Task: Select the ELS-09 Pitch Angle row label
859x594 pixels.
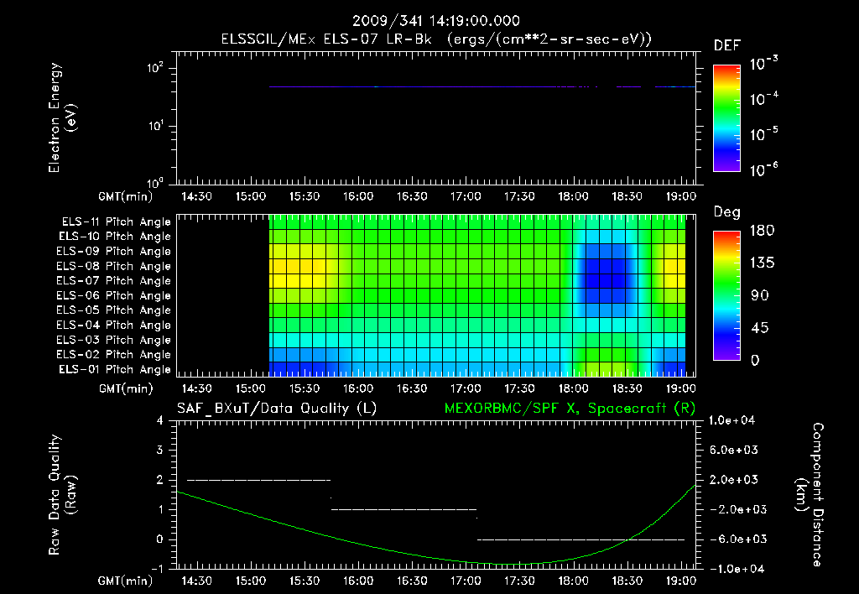Action: coord(114,252)
